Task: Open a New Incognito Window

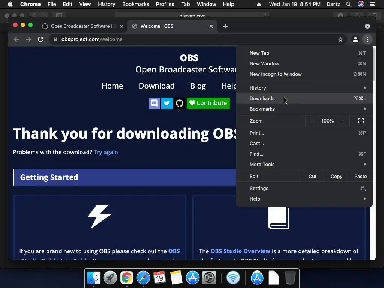Action: (x=304, y=74)
